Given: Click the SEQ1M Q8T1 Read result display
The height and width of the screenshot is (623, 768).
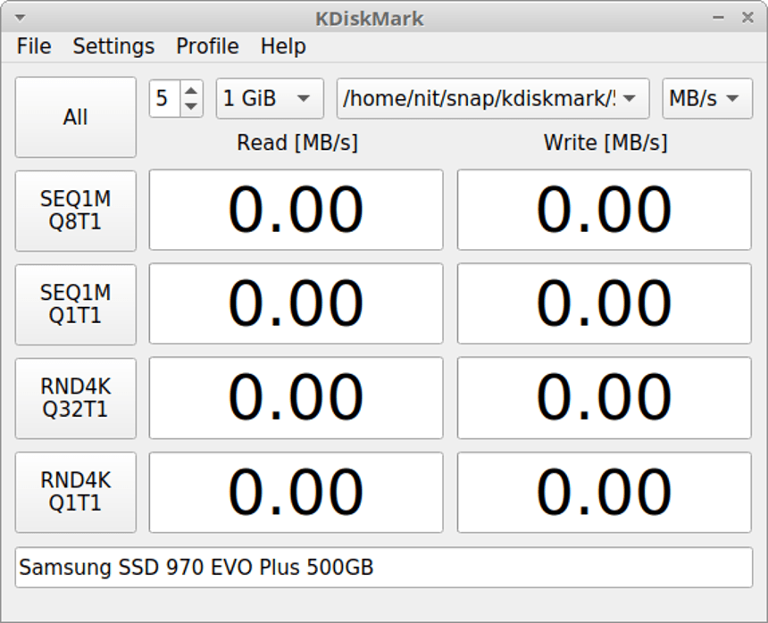Looking at the screenshot, I should click(296, 210).
